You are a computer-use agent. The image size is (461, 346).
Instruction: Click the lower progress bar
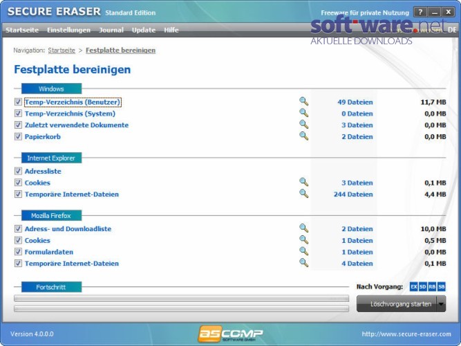[181, 309]
